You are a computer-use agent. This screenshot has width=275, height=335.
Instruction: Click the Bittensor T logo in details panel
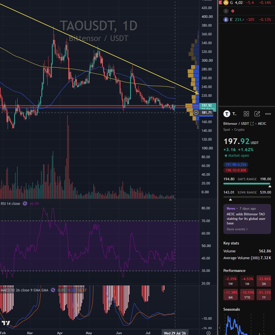227,114
